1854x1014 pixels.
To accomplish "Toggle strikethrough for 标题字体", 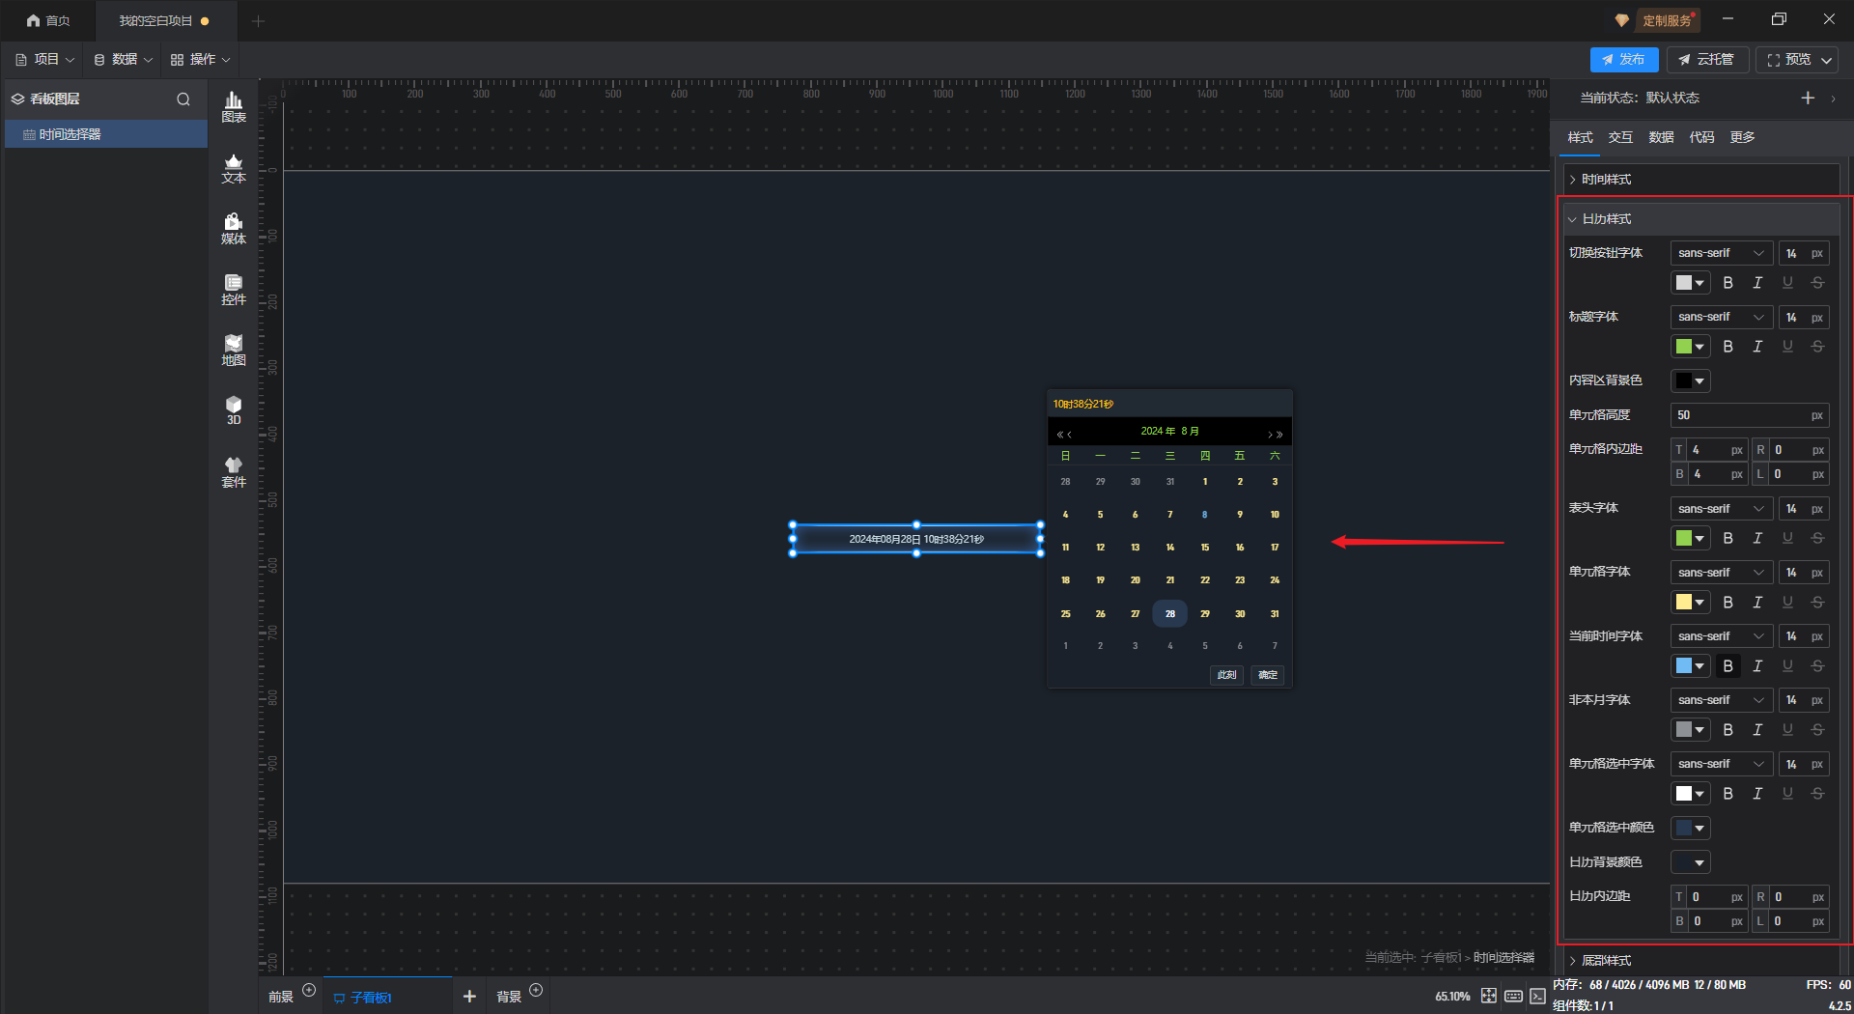I will click(1817, 347).
